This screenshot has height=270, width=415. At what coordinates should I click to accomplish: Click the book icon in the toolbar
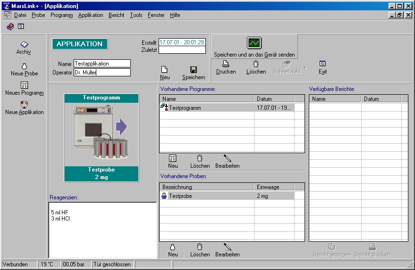point(10,26)
